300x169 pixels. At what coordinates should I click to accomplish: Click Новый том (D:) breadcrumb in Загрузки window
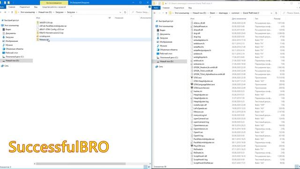(x=45, y=12)
